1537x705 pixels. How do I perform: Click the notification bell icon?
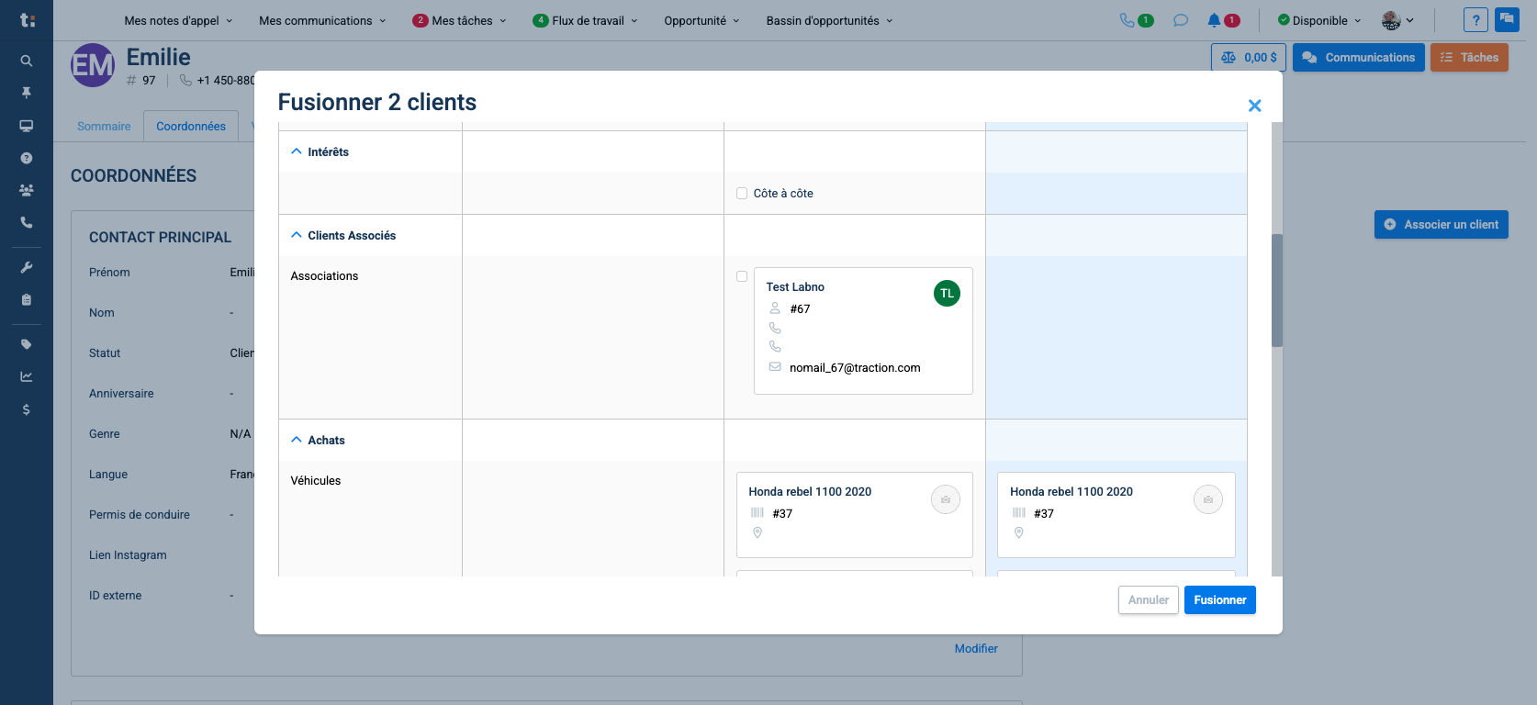pos(1214,20)
